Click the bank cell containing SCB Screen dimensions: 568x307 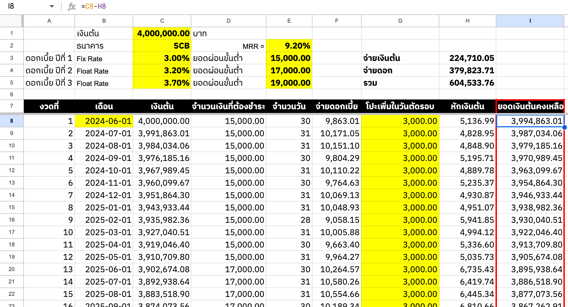pos(162,46)
